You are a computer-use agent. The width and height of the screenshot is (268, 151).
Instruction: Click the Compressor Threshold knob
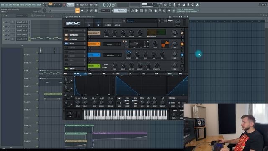(106, 32)
